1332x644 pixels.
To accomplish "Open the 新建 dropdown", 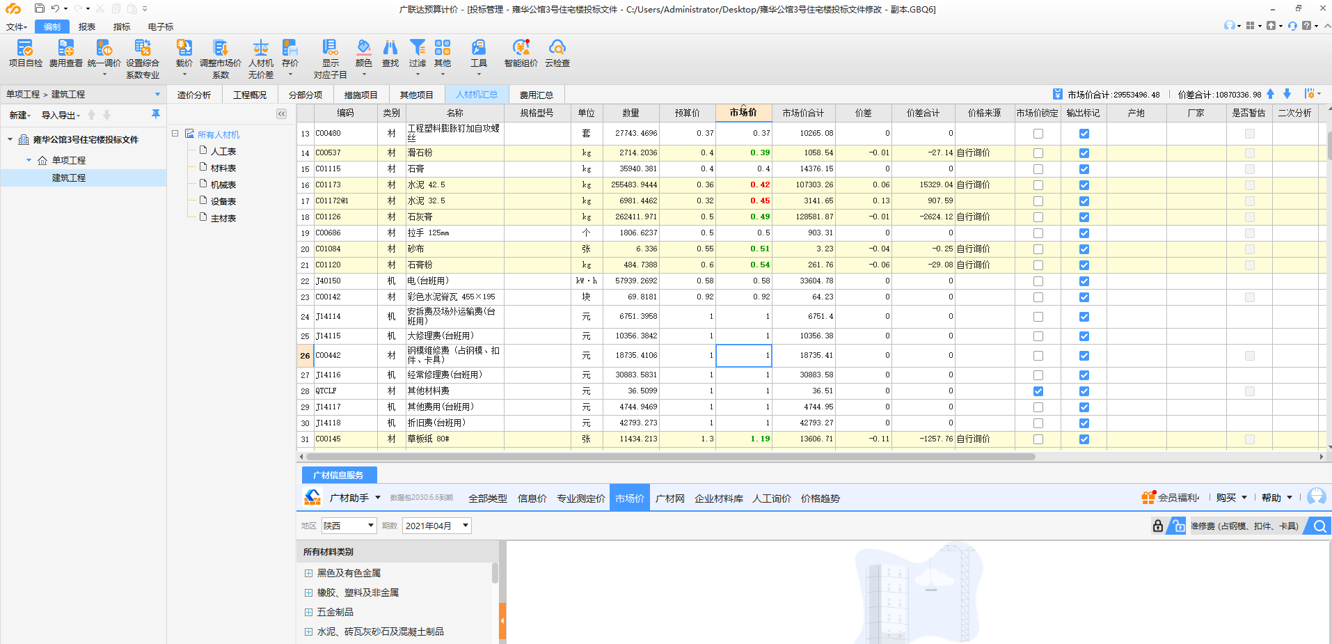I will pos(19,115).
